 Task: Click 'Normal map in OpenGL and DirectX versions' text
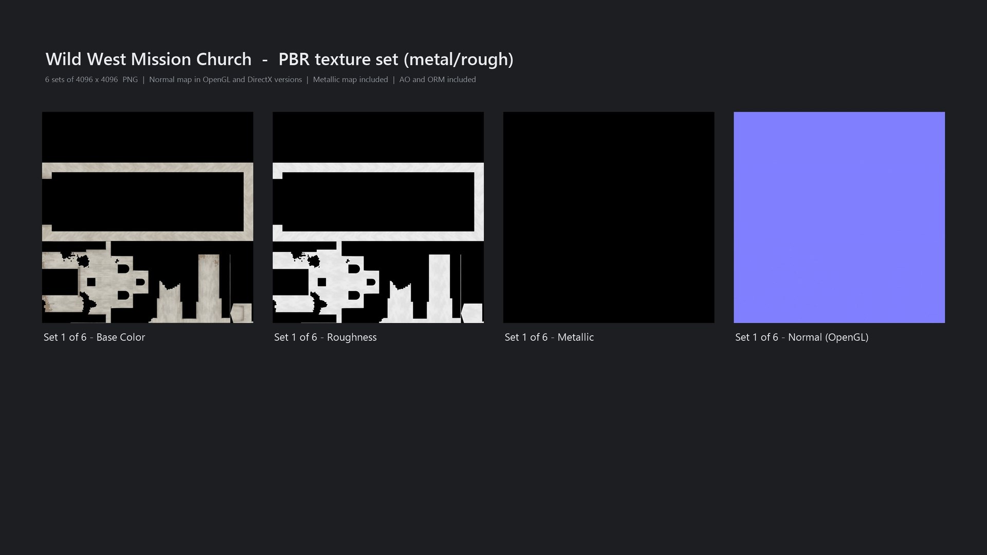click(226, 80)
